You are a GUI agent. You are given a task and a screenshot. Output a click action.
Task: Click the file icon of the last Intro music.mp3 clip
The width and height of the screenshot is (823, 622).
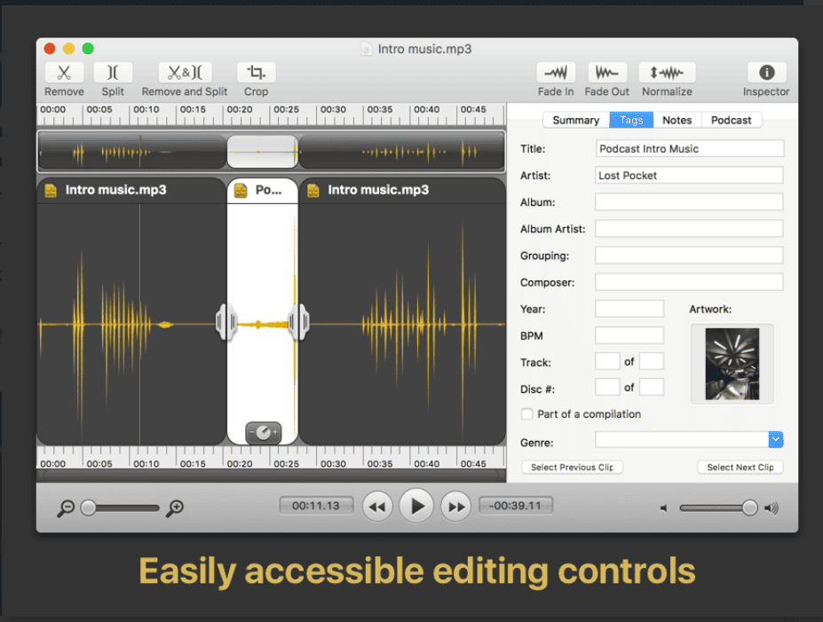[x=313, y=191]
